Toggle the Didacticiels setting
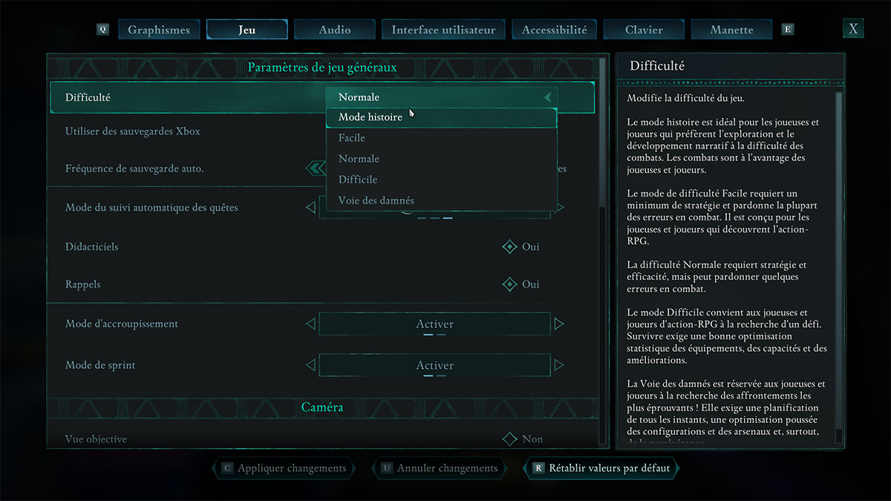 [509, 246]
